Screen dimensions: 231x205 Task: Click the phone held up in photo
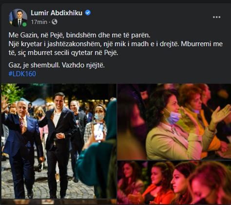coord(98,132)
